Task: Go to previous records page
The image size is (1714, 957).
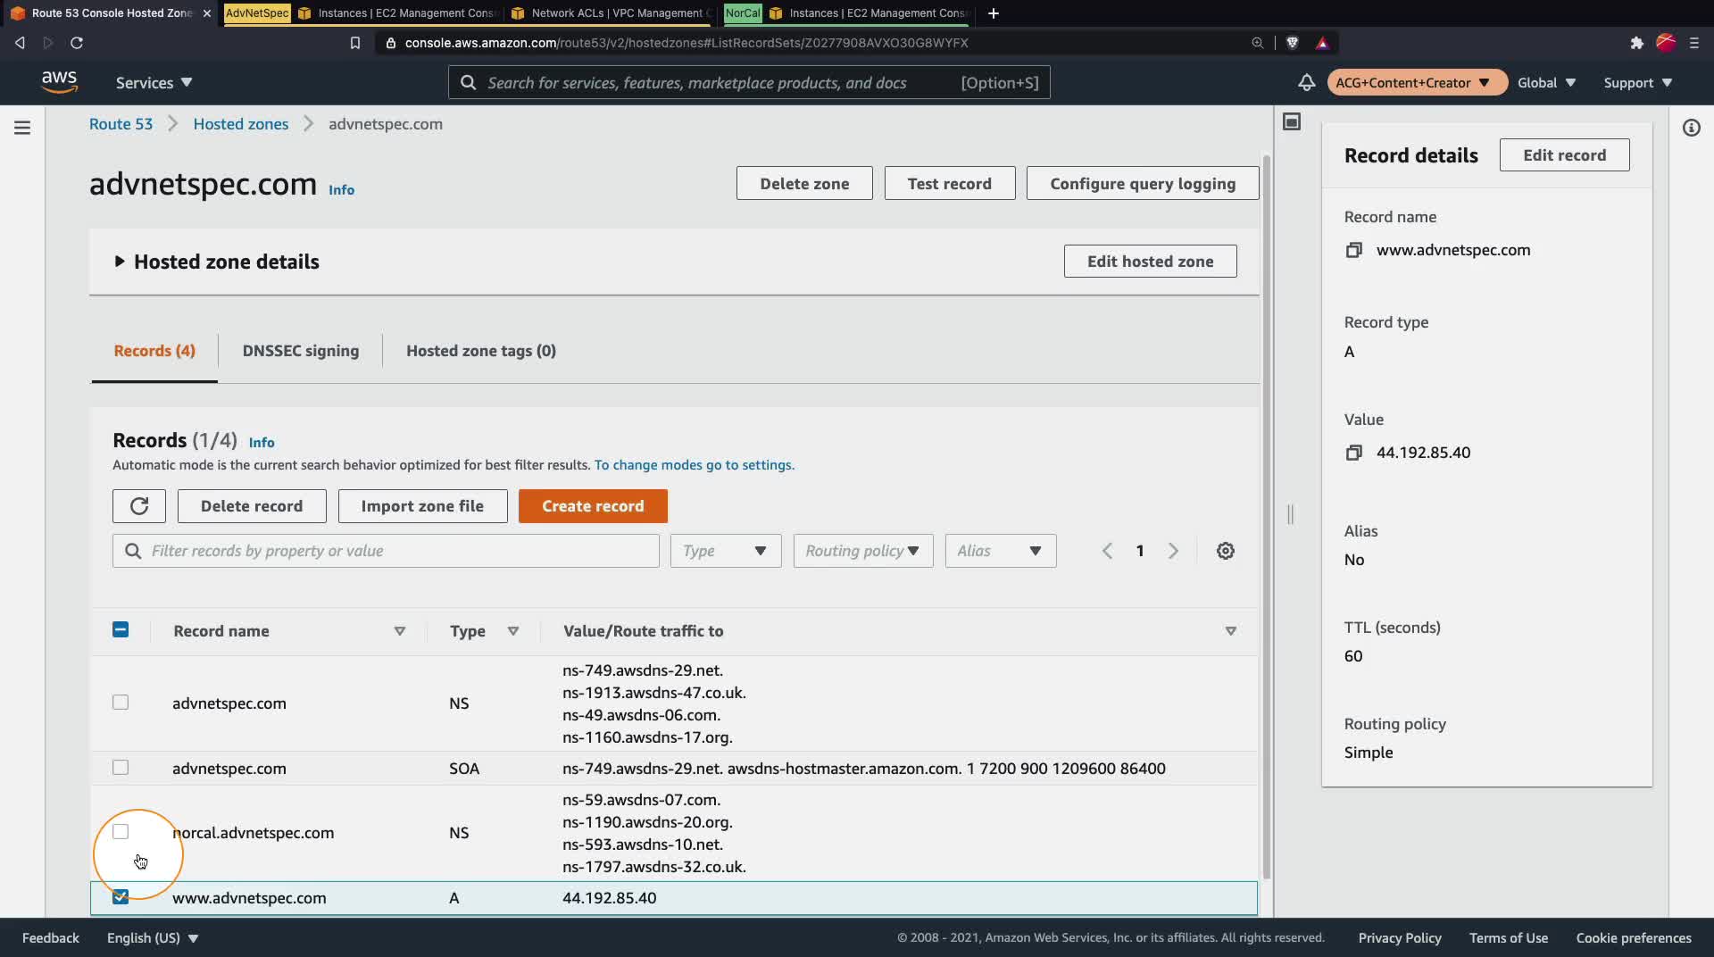Action: (x=1107, y=551)
